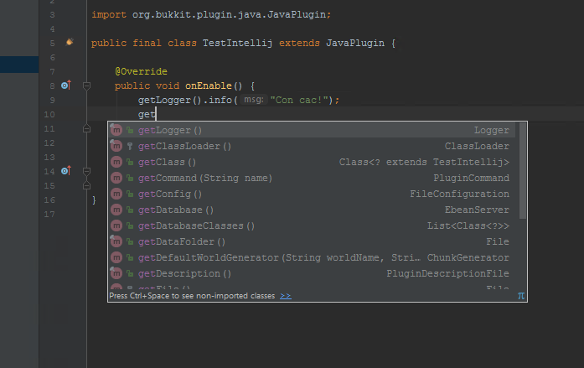Viewport: 584px width, 368px height.
Task: Click the method icon next to getLogger()
Action: click(x=116, y=130)
